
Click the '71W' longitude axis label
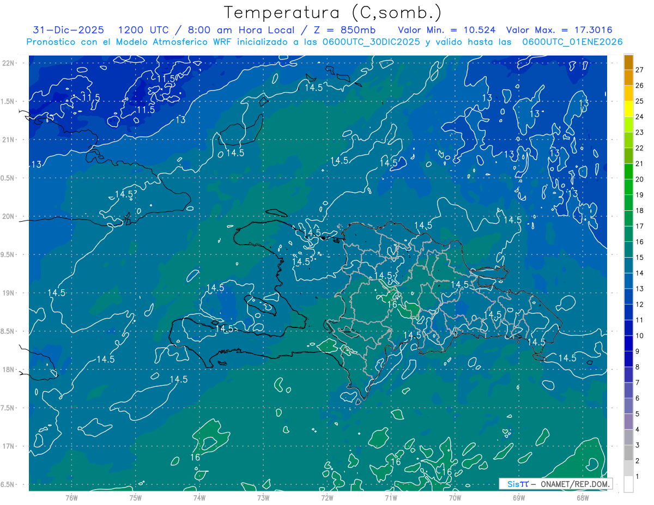[x=390, y=497]
